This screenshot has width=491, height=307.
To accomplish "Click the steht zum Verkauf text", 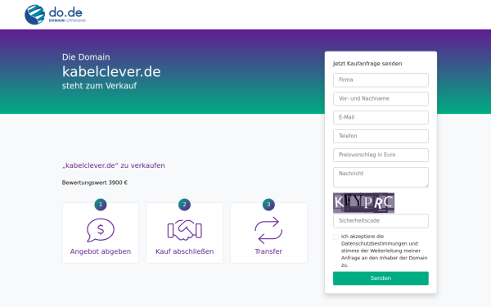I will coord(99,86).
